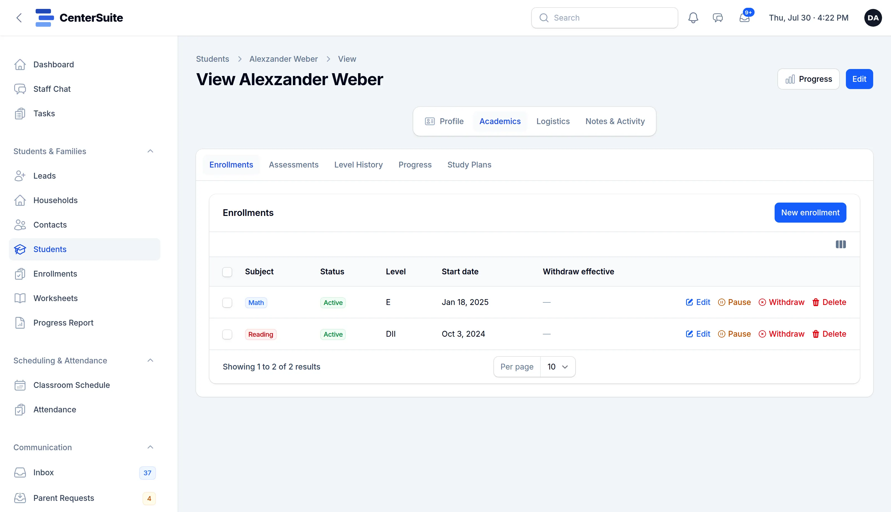Open Classroom Schedule in sidebar
The height and width of the screenshot is (512, 891).
[x=84, y=385]
